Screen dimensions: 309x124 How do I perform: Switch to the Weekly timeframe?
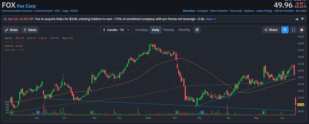(169, 30)
